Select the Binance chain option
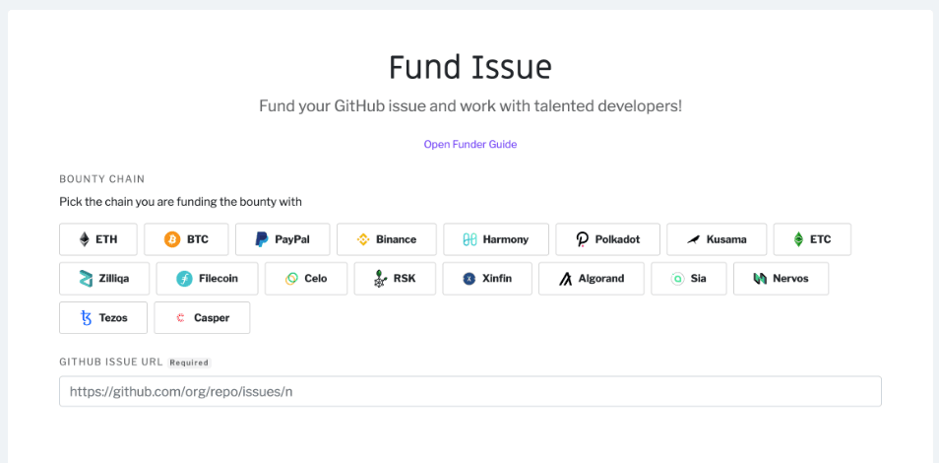Viewport: 939px width, 463px height. click(386, 239)
